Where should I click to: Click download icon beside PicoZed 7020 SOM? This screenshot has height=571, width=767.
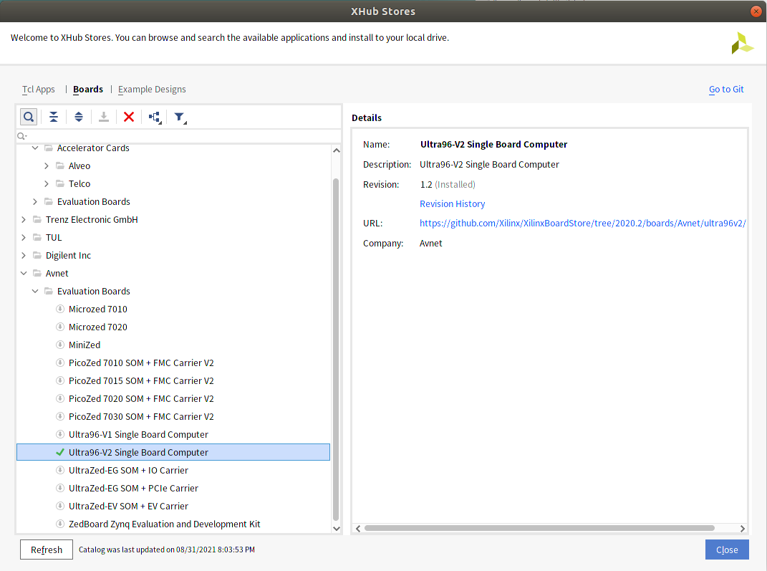pos(60,398)
